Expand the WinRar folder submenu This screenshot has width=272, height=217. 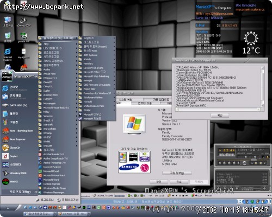click(x=97, y=110)
